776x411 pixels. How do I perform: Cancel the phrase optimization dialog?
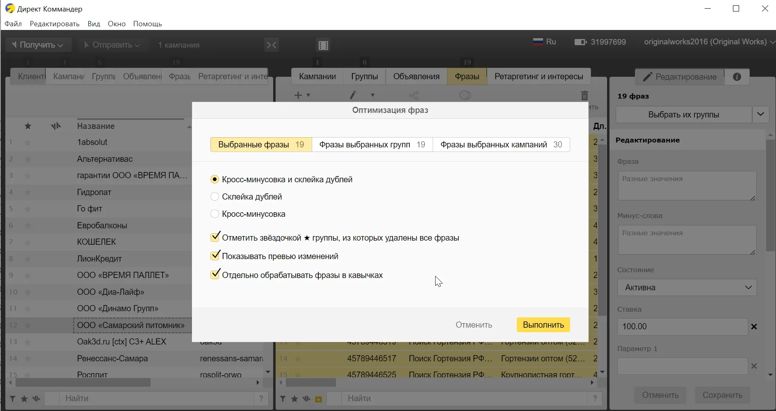tap(474, 325)
